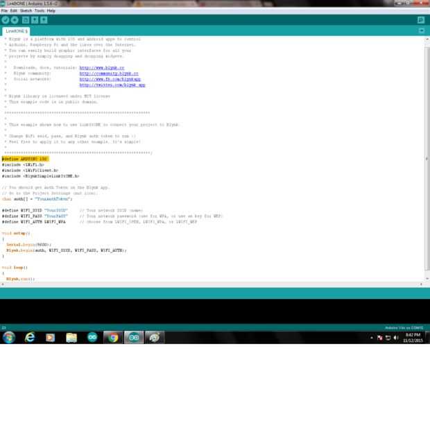
Task: Click the 'Serial.begin(9600);' line
Action: [29, 245]
